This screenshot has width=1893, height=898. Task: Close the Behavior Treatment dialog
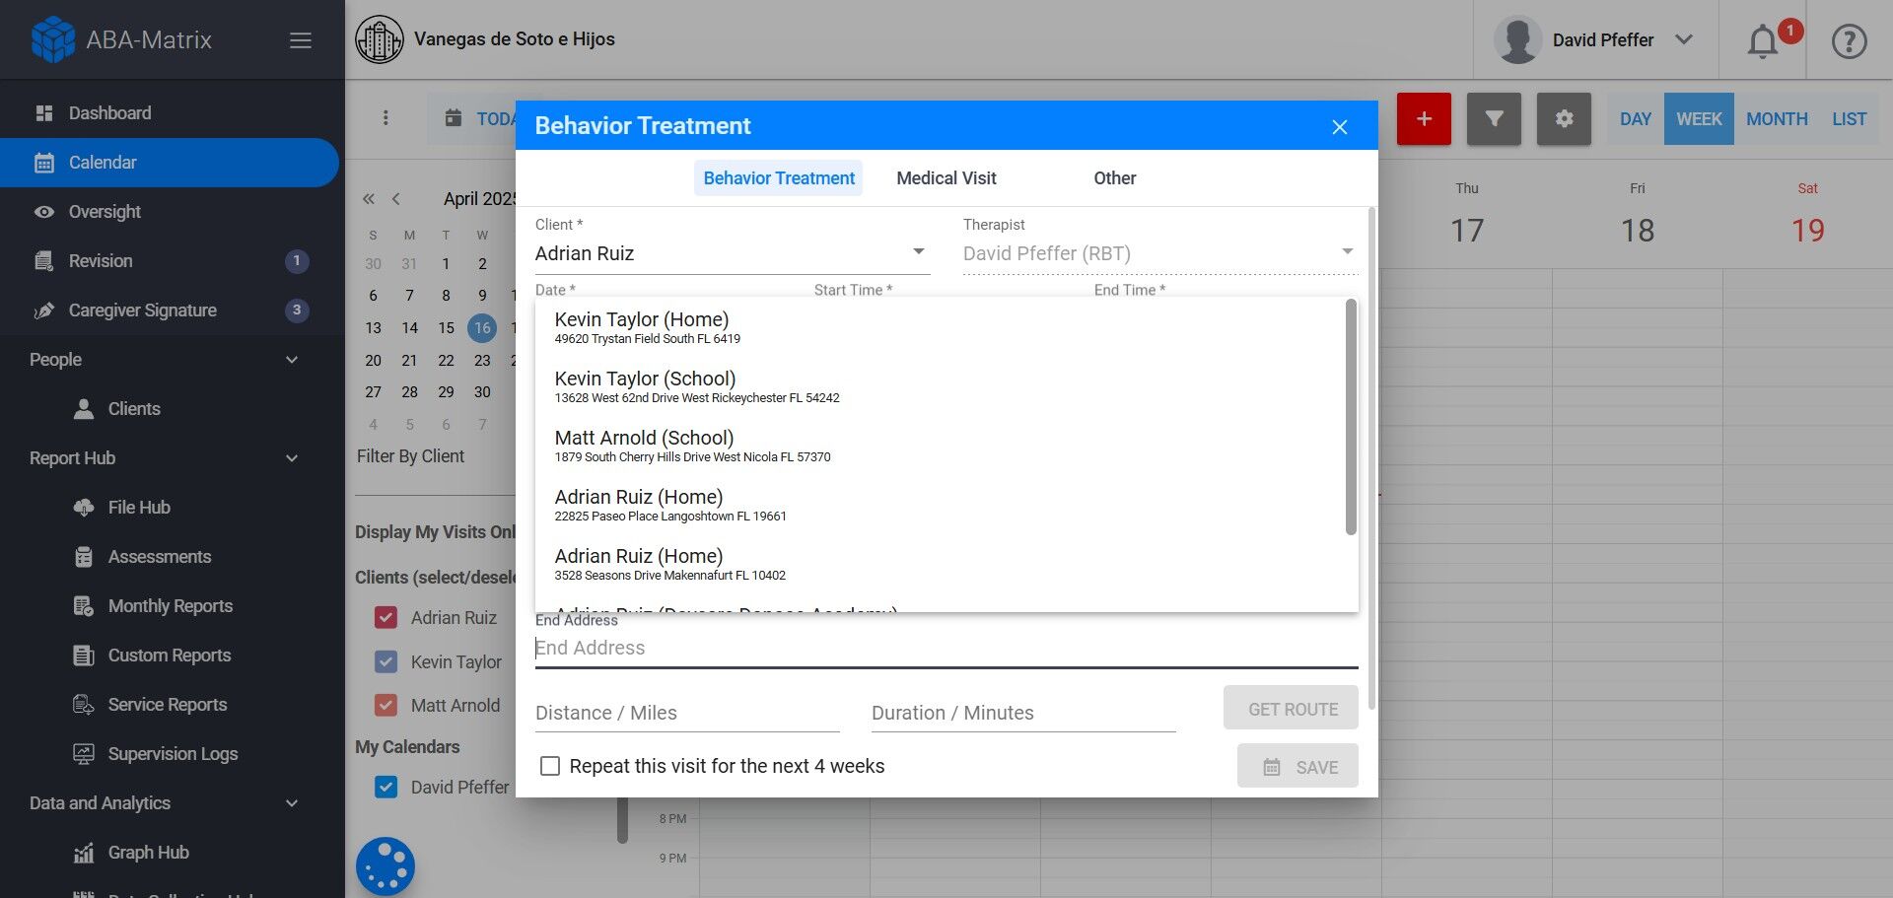click(1339, 127)
